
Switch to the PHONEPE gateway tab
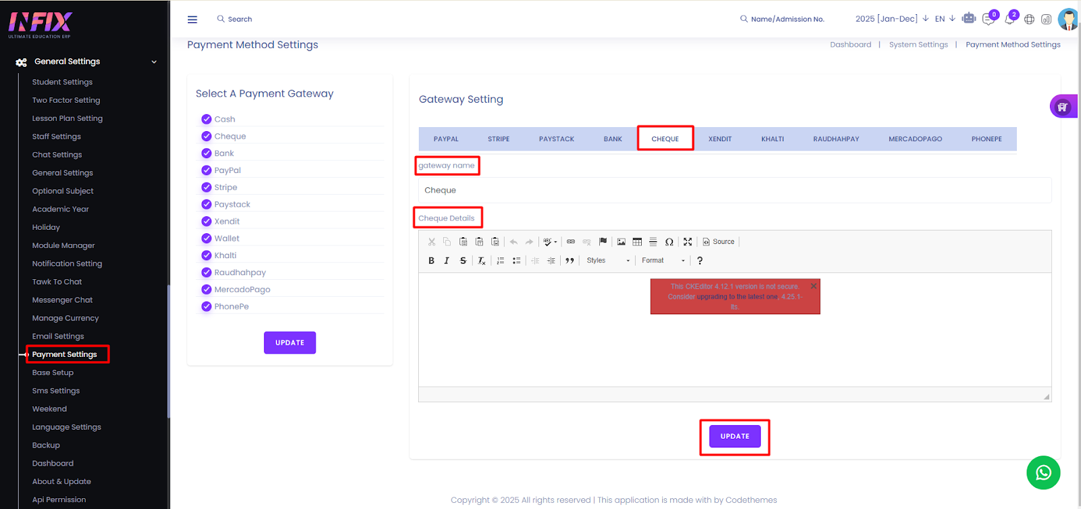[986, 139]
